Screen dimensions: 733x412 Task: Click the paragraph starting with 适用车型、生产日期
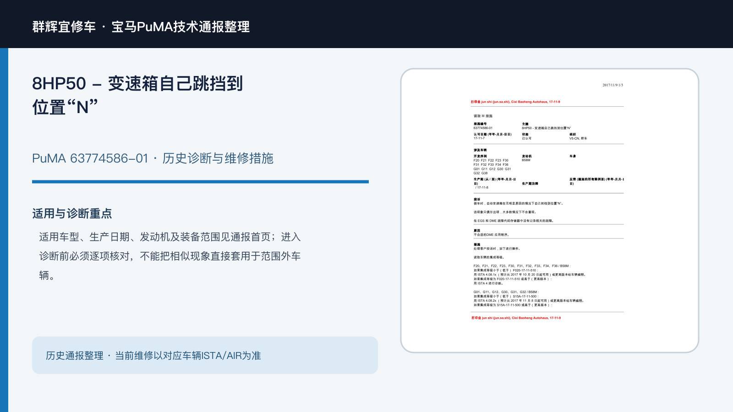tap(170, 256)
